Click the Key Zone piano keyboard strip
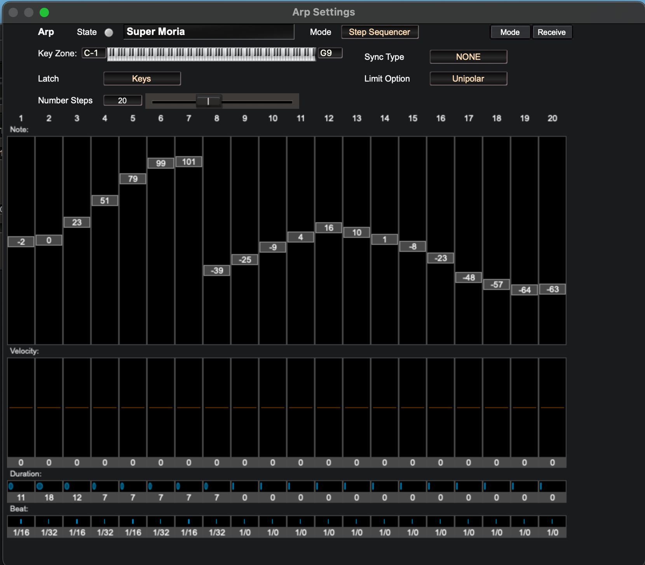Image resolution: width=645 pixels, height=565 pixels. click(x=211, y=54)
